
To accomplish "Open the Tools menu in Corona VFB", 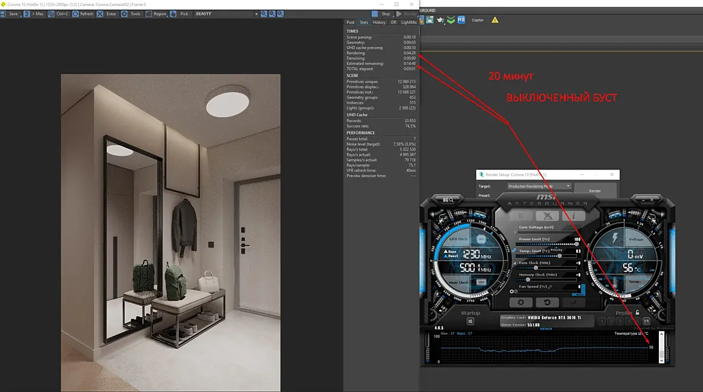I will [131, 14].
